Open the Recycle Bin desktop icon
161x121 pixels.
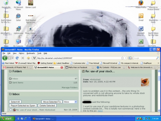tap(6, 4)
